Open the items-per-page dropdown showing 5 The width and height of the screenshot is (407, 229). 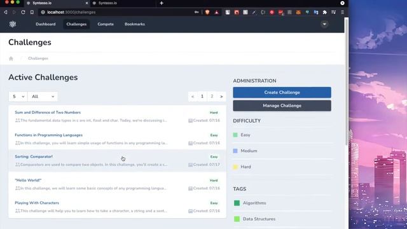click(18, 97)
